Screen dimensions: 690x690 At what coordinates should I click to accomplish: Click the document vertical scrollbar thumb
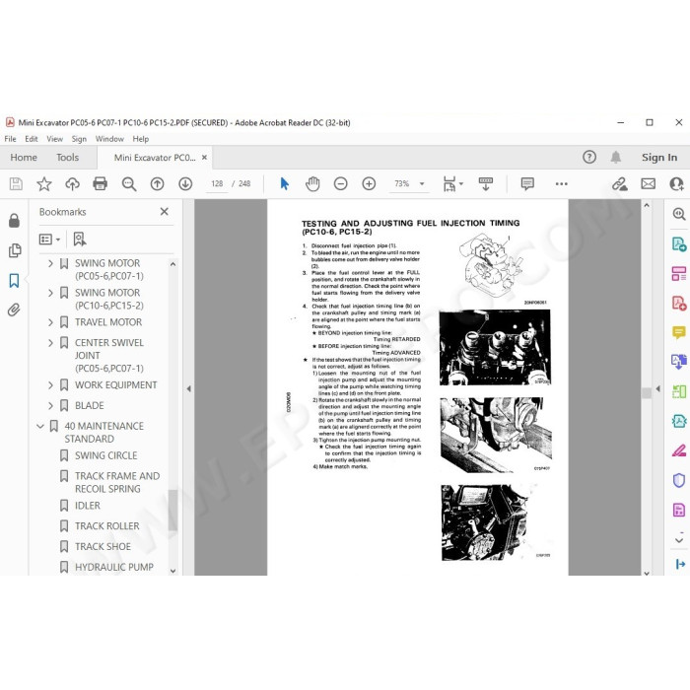coord(647,393)
